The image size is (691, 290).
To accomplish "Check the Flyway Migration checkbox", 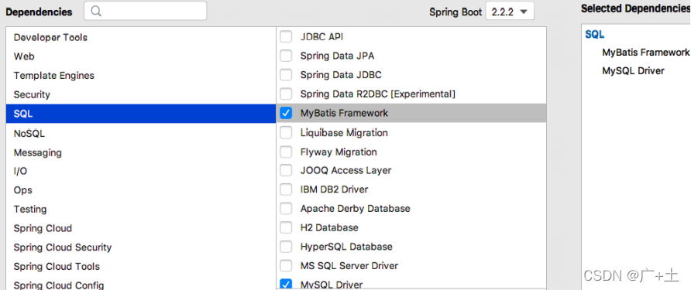I will [x=286, y=152].
